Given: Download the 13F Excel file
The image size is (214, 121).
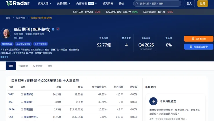Looking at the screenshot, I should coord(199,39).
